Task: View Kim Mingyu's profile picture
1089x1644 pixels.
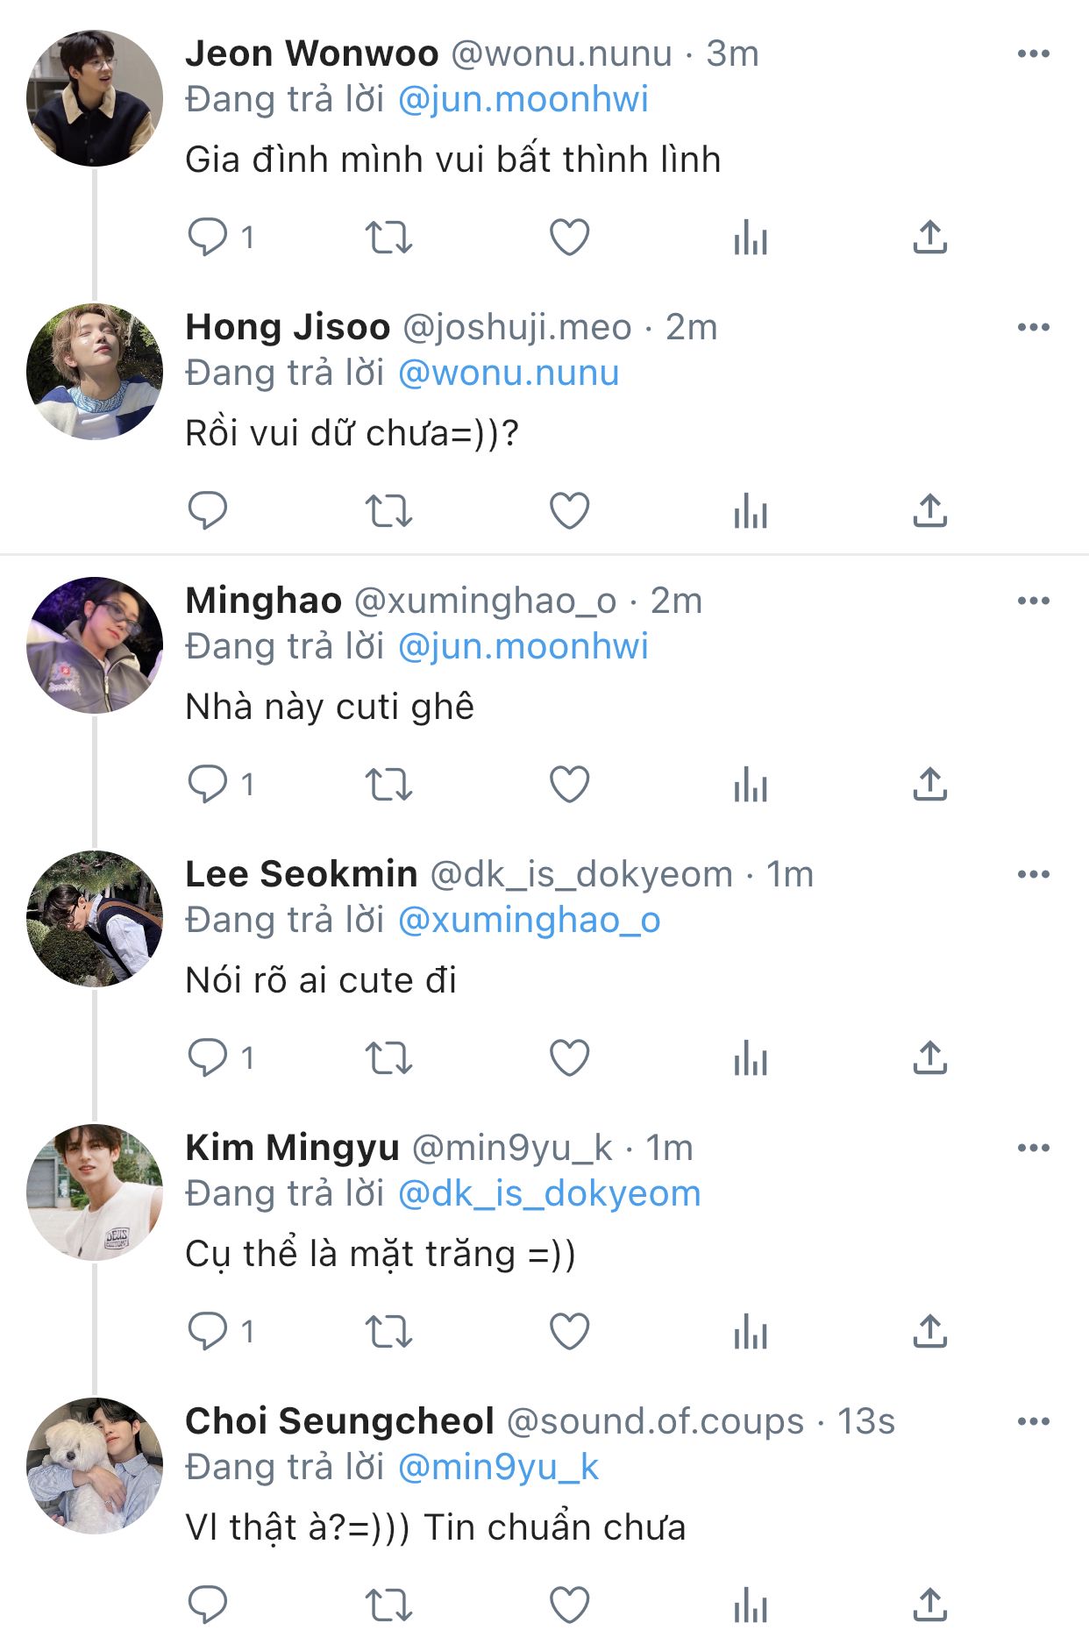Action: coord(95,1192)
